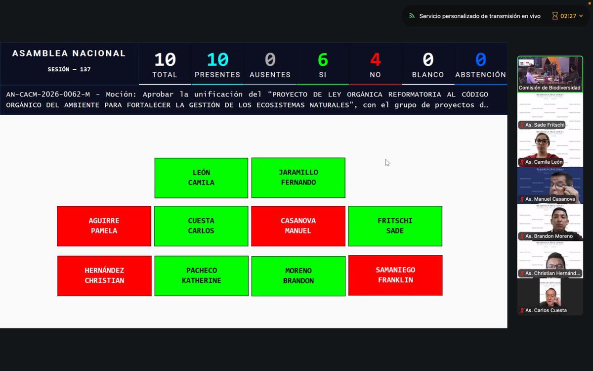593x371 pixels.
Task: Click the live streaming service notification text
Action: (480, 16)
